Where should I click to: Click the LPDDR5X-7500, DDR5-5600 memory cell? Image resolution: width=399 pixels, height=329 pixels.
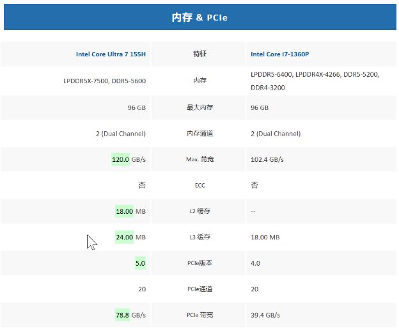(105, 81)
